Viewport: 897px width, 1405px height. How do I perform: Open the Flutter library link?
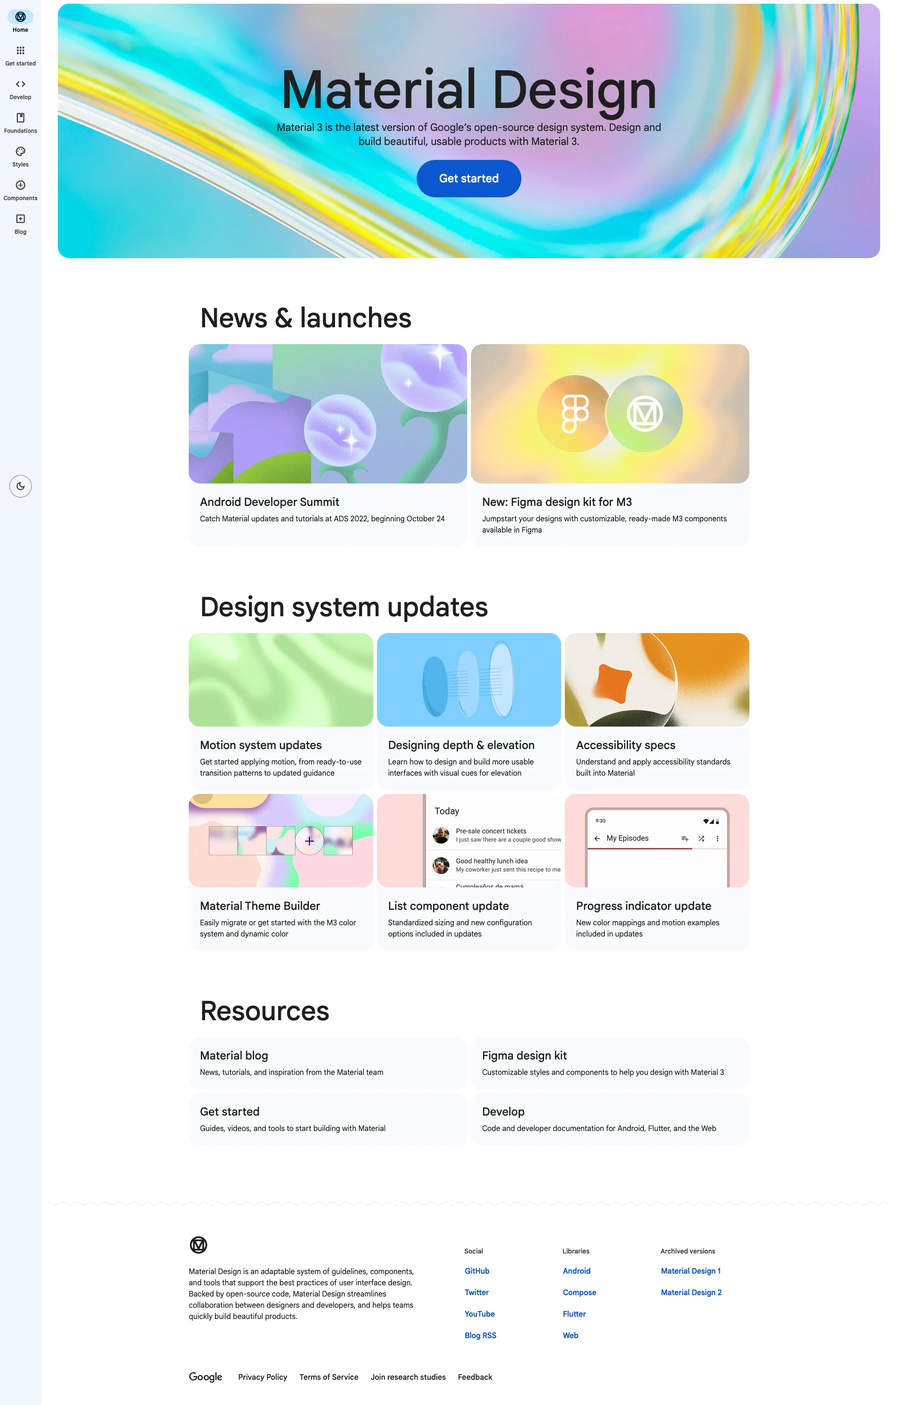pyautogui.click(x=574, y=1314)
